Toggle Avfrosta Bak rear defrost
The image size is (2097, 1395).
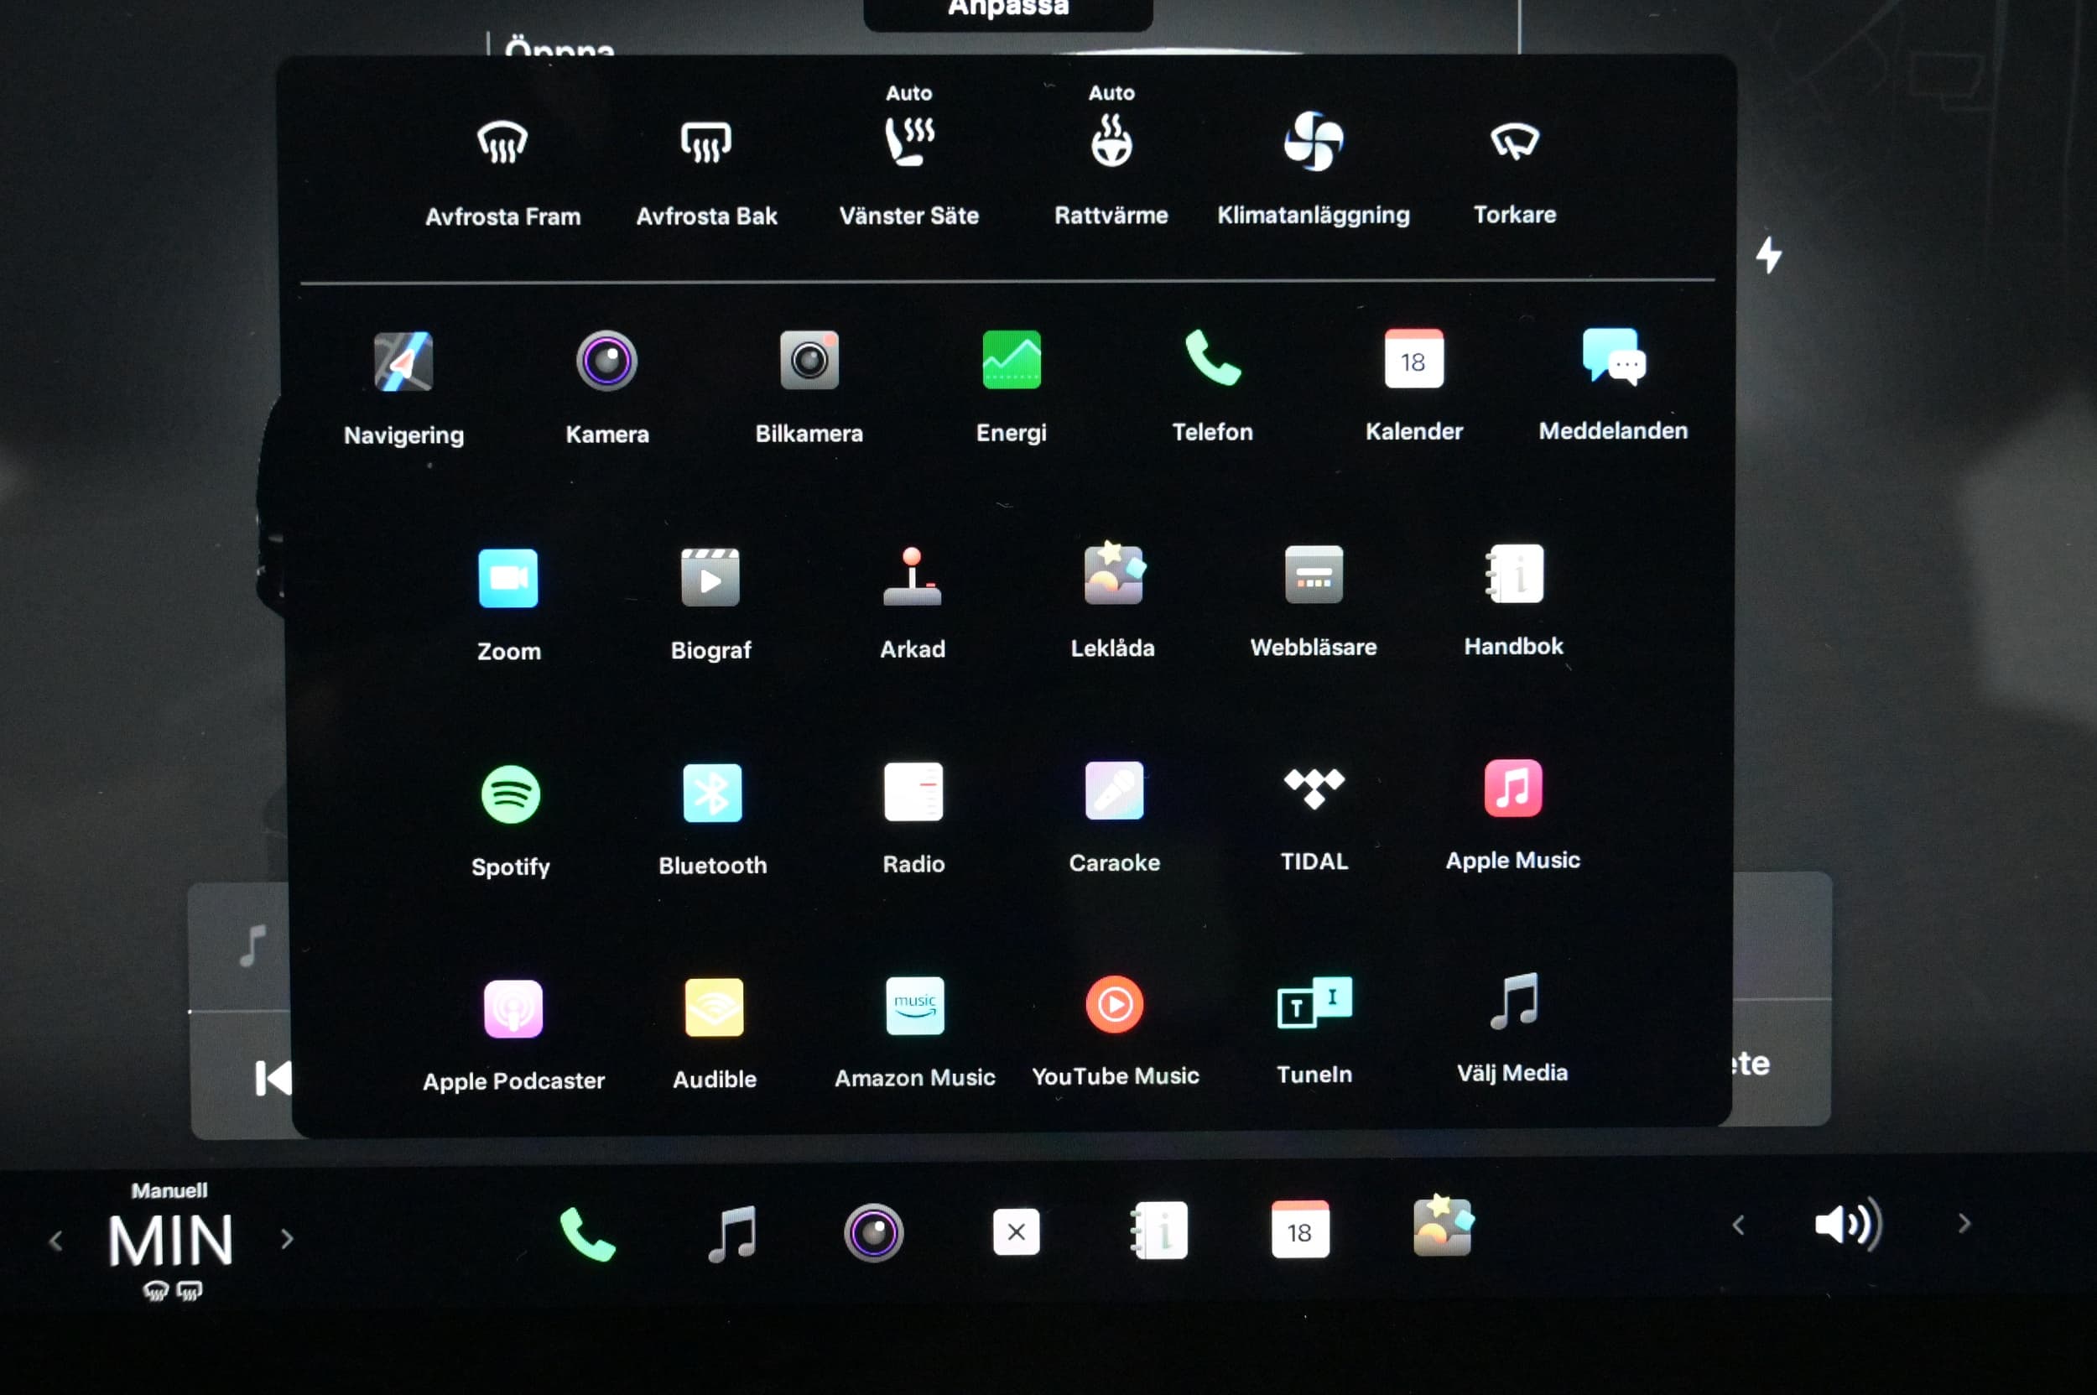pyautogui.click(x=706, y=143)
